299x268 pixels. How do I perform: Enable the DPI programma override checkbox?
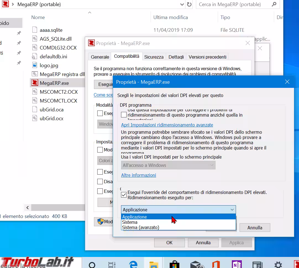click(x=124, y=115)
